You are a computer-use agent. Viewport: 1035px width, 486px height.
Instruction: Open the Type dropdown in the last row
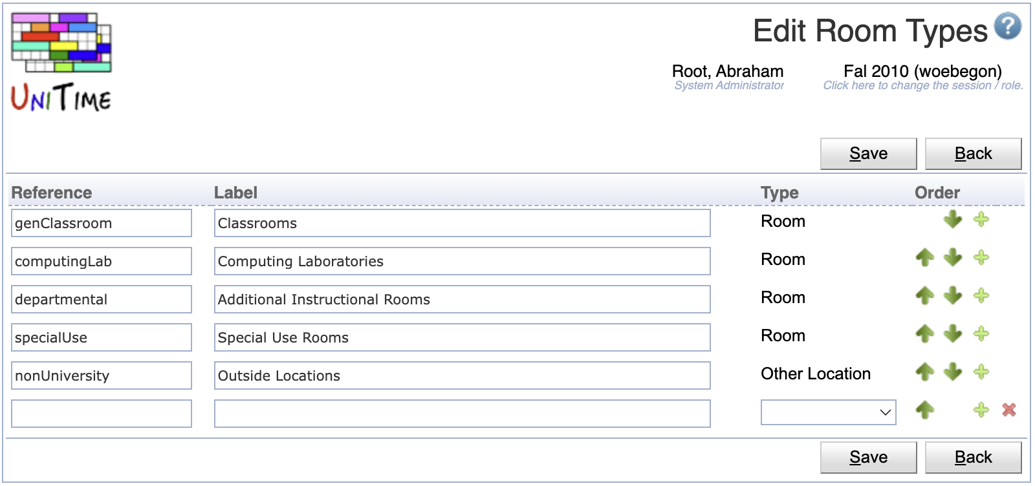point(829,412)
